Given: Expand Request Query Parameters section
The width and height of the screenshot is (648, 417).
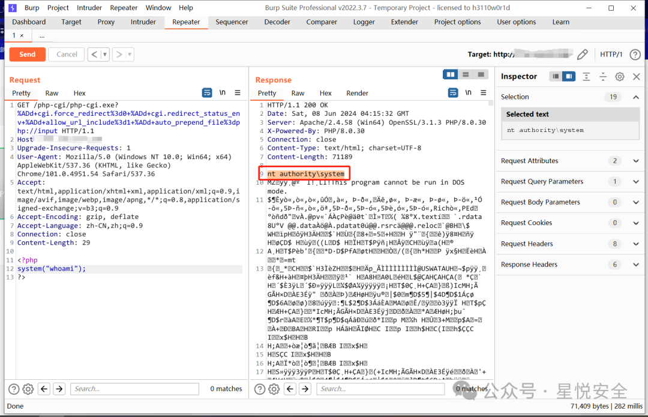Looking at the screenshot, I should (x=636, y=181).
